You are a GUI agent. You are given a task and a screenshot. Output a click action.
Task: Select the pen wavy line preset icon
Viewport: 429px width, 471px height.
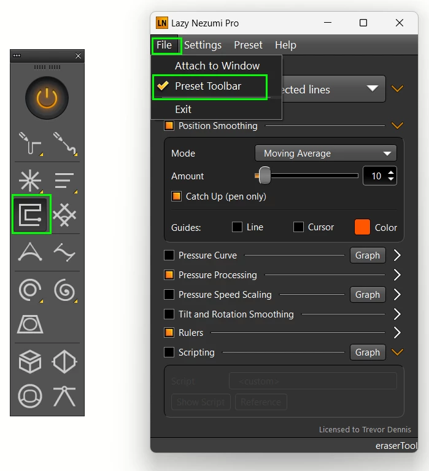65,144
